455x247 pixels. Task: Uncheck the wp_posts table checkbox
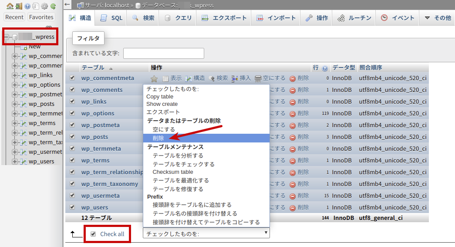click(x=72, y=136)
